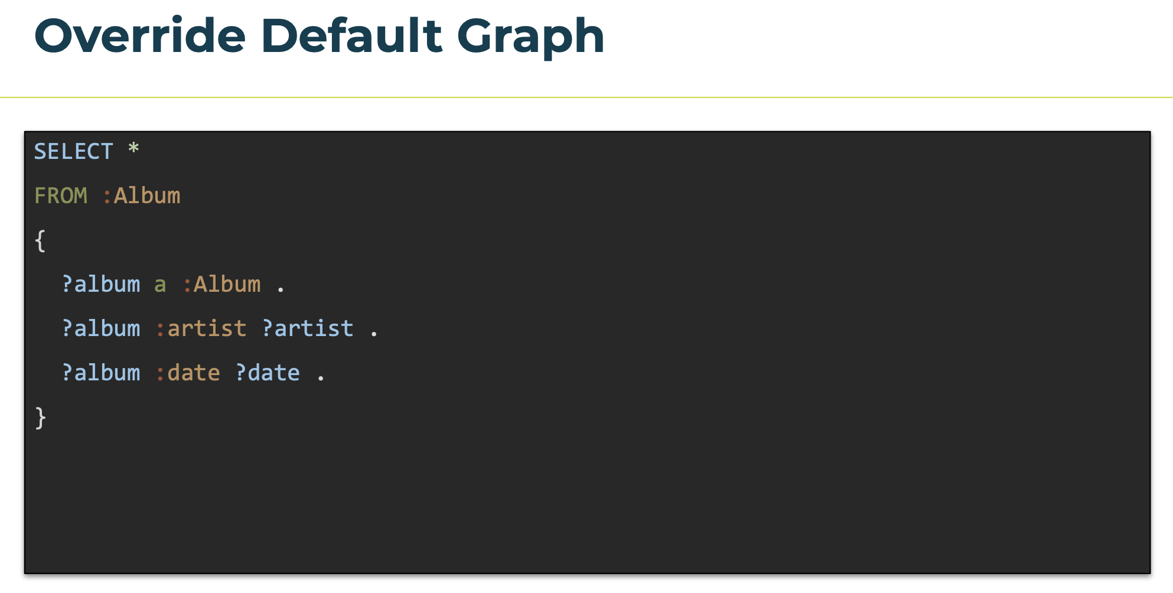The width and height of the screenshot is (1173, 593).
Task: Click ?album variable in first triple
Action: coord(101,285)
